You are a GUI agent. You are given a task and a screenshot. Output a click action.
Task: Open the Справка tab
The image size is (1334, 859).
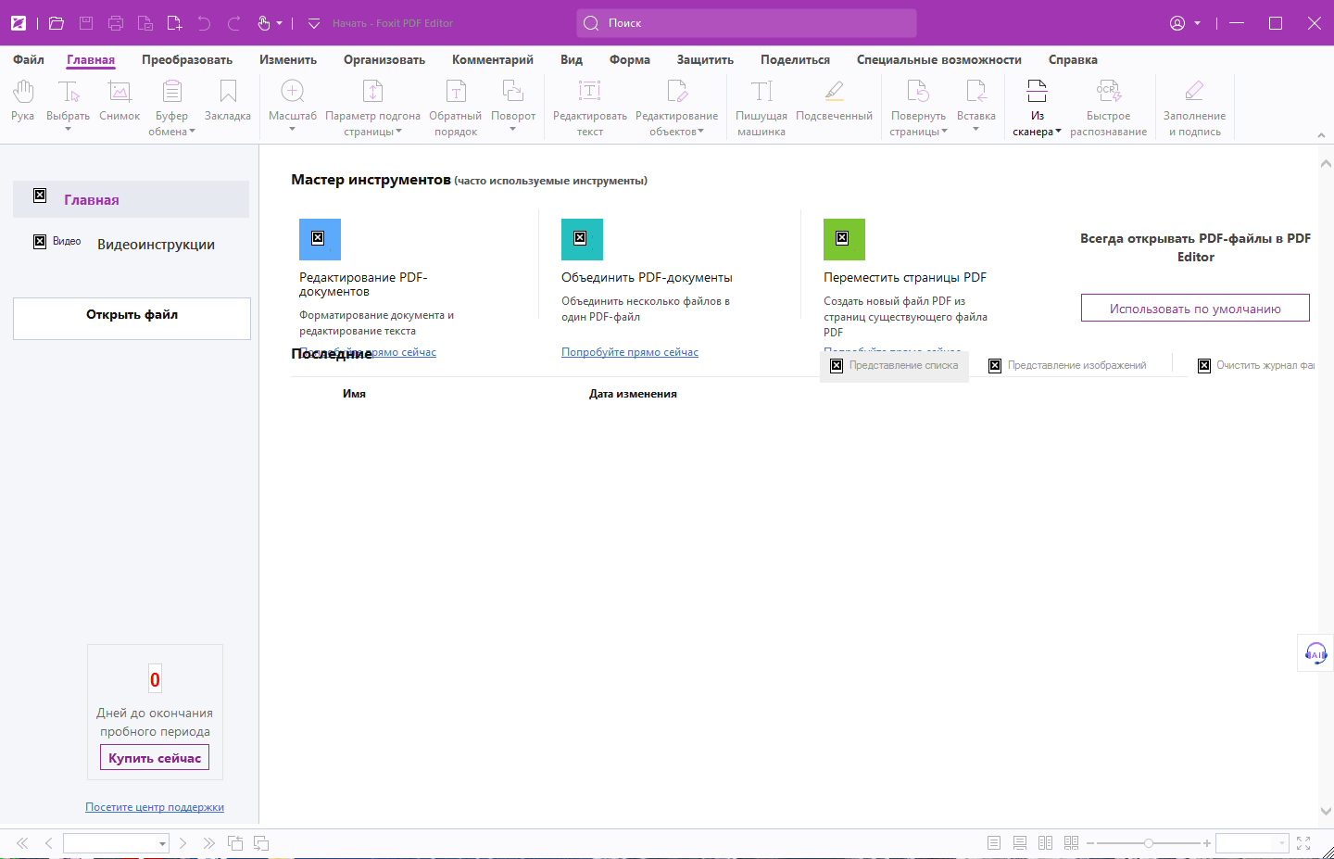click(x=1073, y=59)
